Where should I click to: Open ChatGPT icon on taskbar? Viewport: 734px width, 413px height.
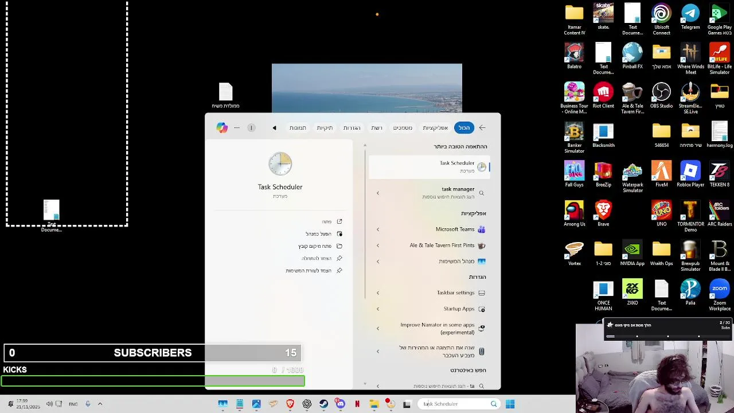pos(307,404)
